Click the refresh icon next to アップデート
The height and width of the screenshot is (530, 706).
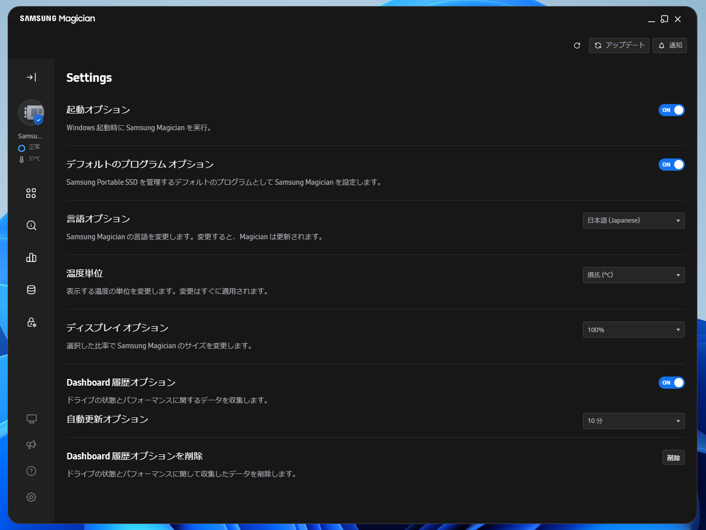click(x=577, y=45)
